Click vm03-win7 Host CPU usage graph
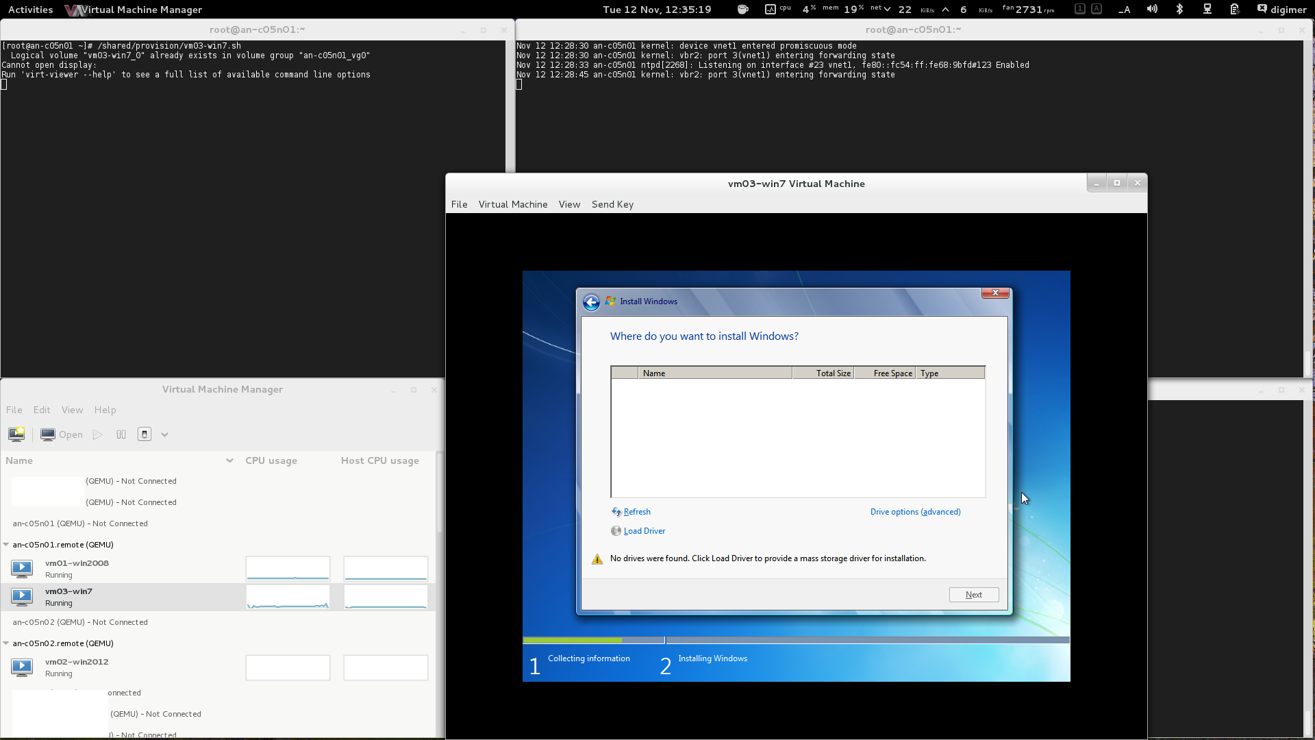The height and width of the screenshot is (740, 1315). 386,597
